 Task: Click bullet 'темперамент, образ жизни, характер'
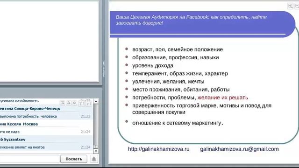click(180, 74)
